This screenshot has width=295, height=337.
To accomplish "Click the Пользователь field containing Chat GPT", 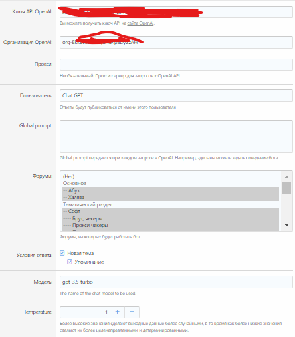I will pos(176,95).
